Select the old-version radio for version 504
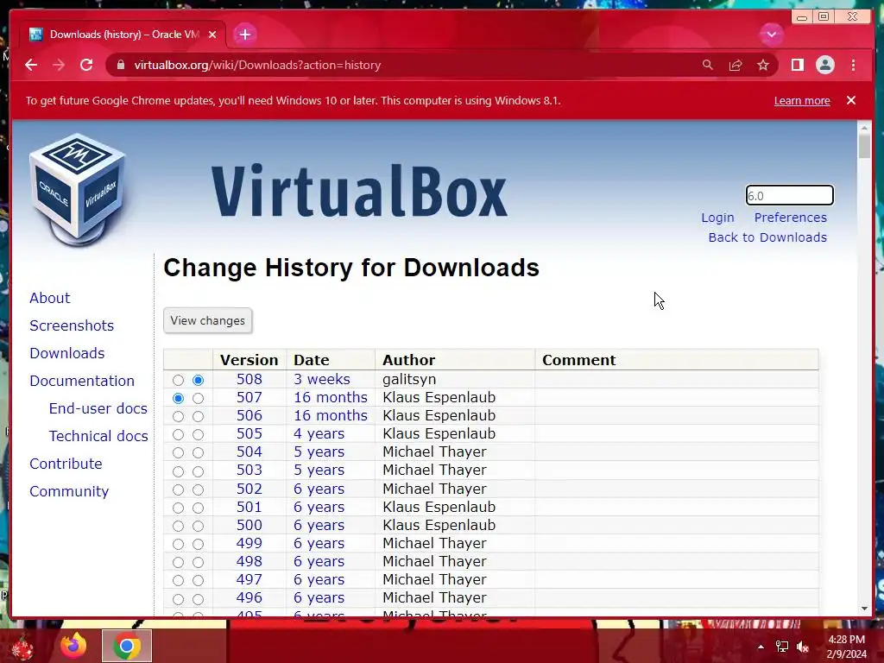This screenshot has width=884, height=663. point(178,452)
